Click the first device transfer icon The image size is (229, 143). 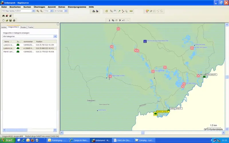click(x=94, y=11)
